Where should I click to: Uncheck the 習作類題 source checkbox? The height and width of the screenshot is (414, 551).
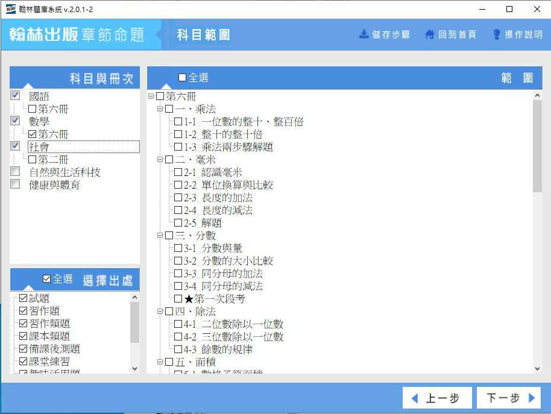click(x=23, y=324)
